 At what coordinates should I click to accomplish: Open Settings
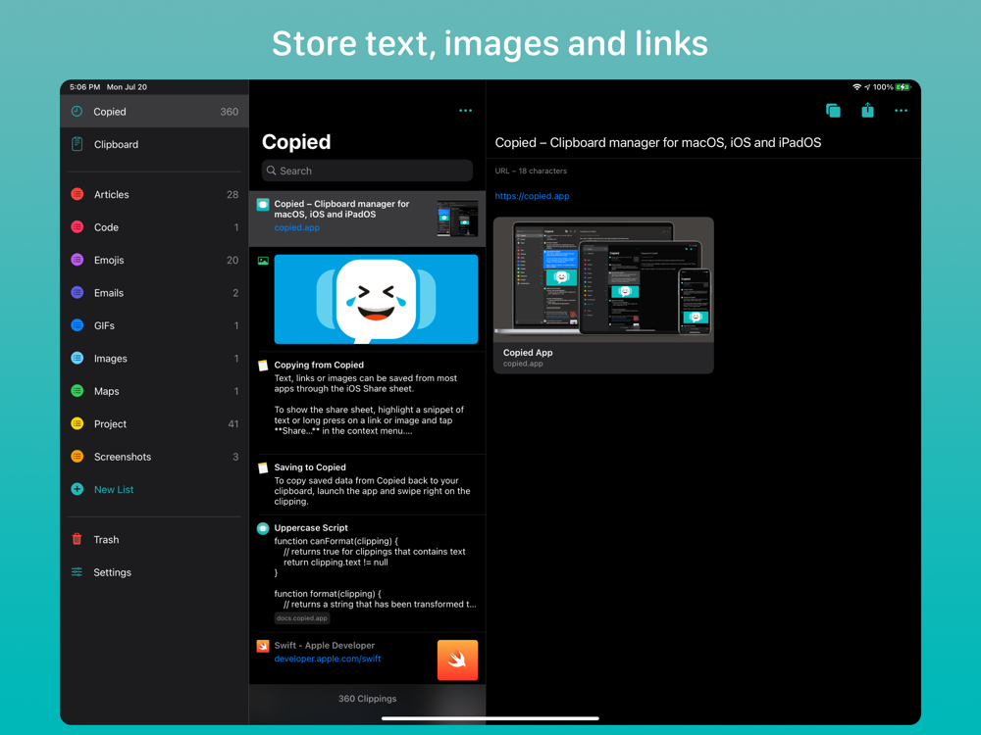112,572
